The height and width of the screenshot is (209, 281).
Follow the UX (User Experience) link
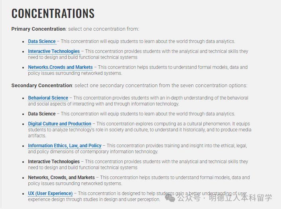tap(50, 193)
